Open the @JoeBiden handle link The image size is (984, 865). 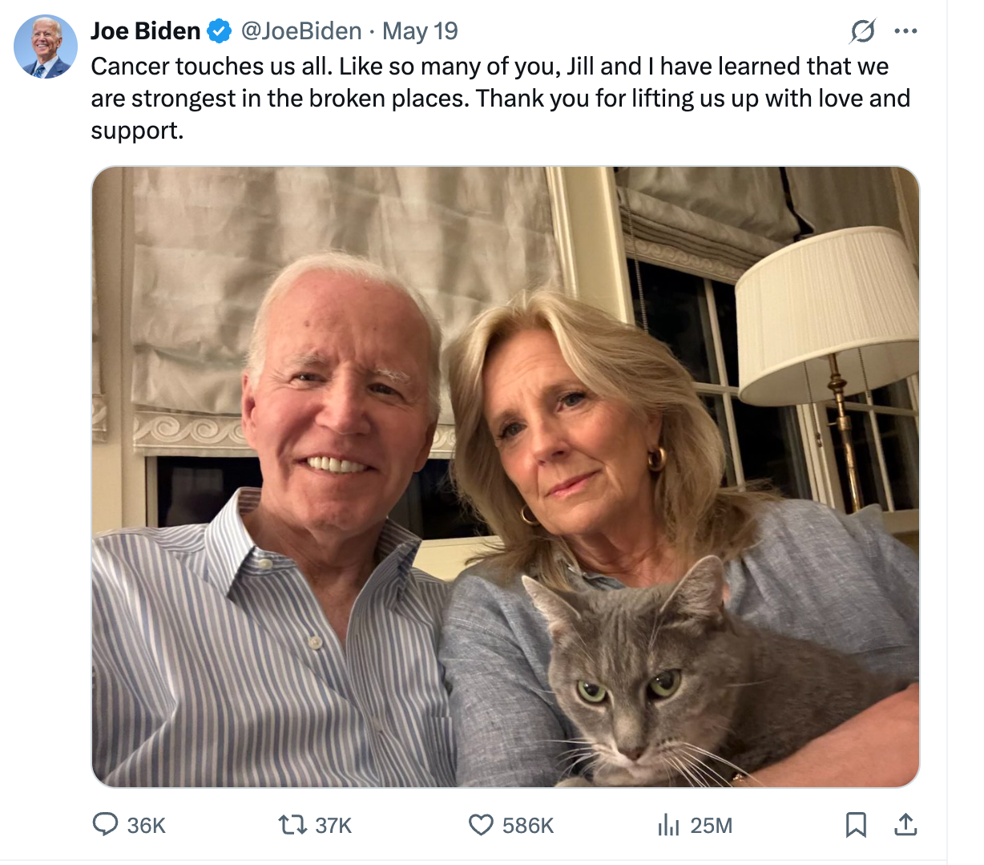point(301,31)
